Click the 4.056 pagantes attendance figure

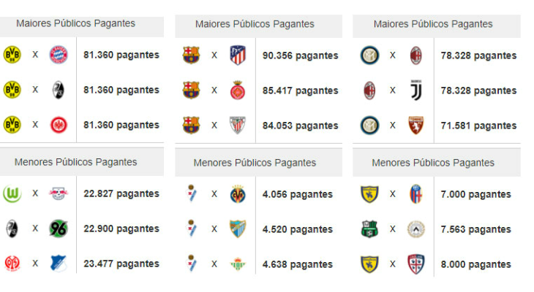click(x=298, y=194)
